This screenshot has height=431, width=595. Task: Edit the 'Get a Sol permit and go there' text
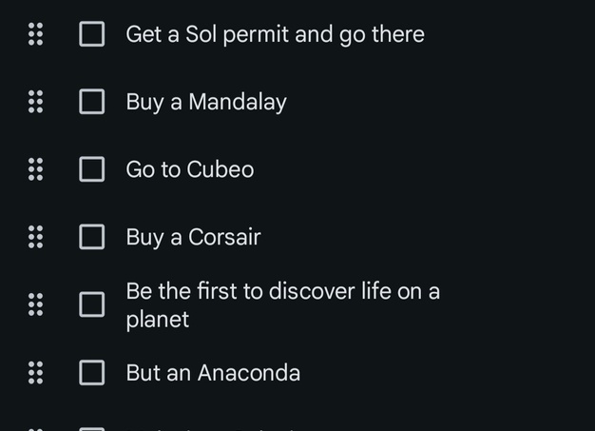pyautogui.click(x=275, y=34)
